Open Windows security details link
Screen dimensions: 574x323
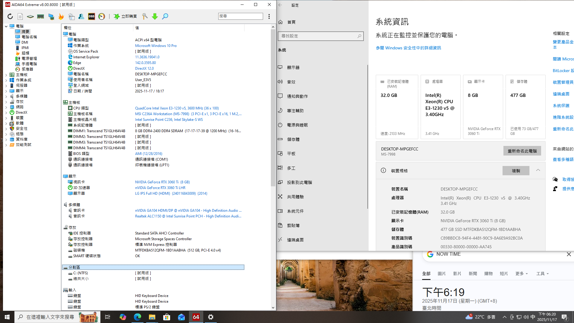coord(408,48)
